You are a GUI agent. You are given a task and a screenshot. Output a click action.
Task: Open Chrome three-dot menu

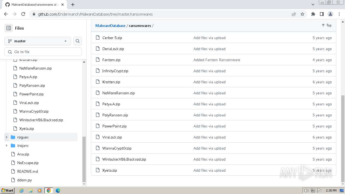(x=339, y=14)
